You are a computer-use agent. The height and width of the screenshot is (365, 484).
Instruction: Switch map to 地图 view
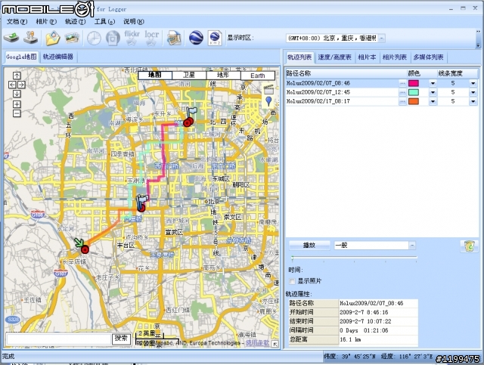155,76
